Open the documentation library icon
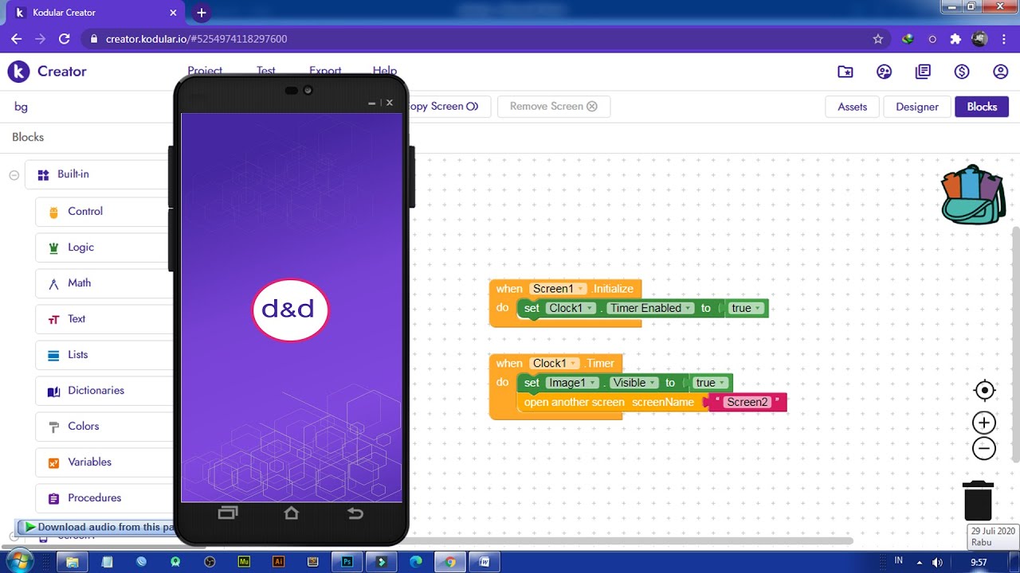This screenshot has height=573, width=1020. tap(923, 72)
